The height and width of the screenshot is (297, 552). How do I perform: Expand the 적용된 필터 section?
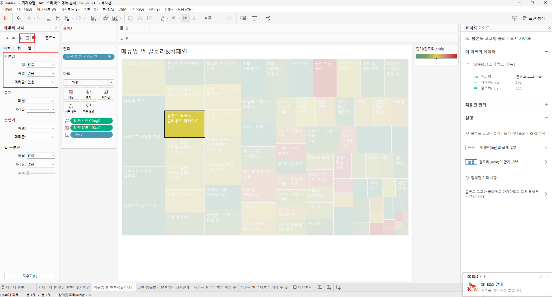pyautogui.click(x=547, y=105)
